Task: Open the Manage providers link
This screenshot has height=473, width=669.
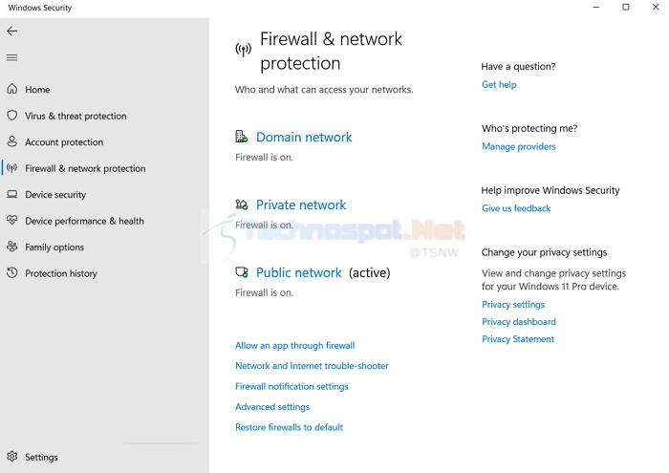Action: [x=518, y=147]
